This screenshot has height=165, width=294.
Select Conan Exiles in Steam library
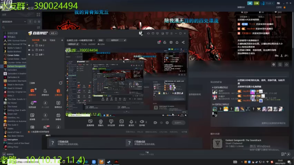[x=13, y=55]
